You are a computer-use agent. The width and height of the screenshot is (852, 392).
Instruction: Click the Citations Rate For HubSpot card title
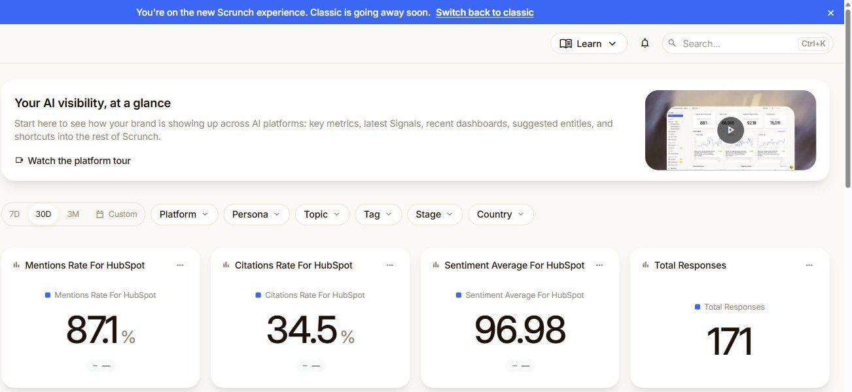294,265
